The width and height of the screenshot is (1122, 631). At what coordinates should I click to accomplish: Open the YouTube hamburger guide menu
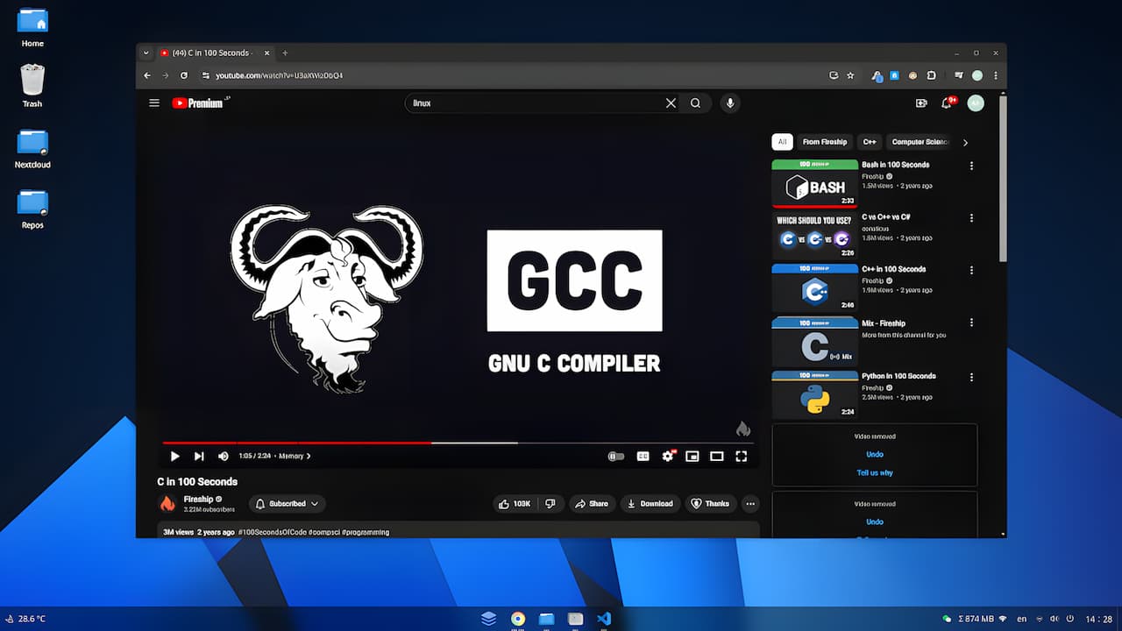154,103
